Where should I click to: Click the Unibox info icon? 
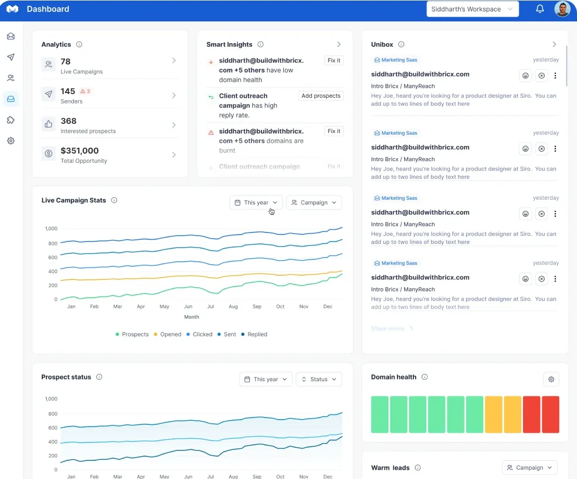click(x=401, y=44)
